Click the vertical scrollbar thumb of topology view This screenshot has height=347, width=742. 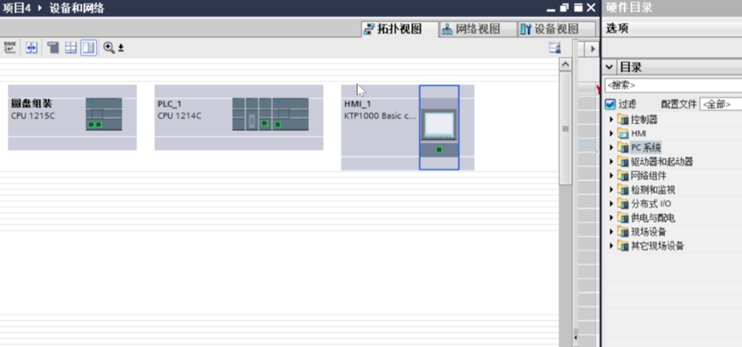565,128
